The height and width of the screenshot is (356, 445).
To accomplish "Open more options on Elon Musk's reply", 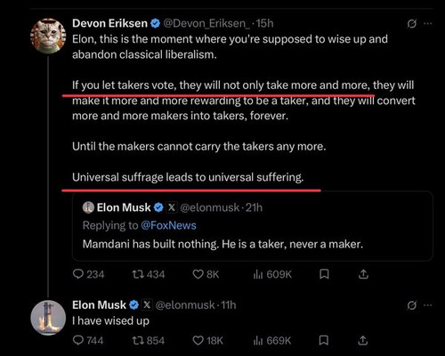I will coord(427,305).
